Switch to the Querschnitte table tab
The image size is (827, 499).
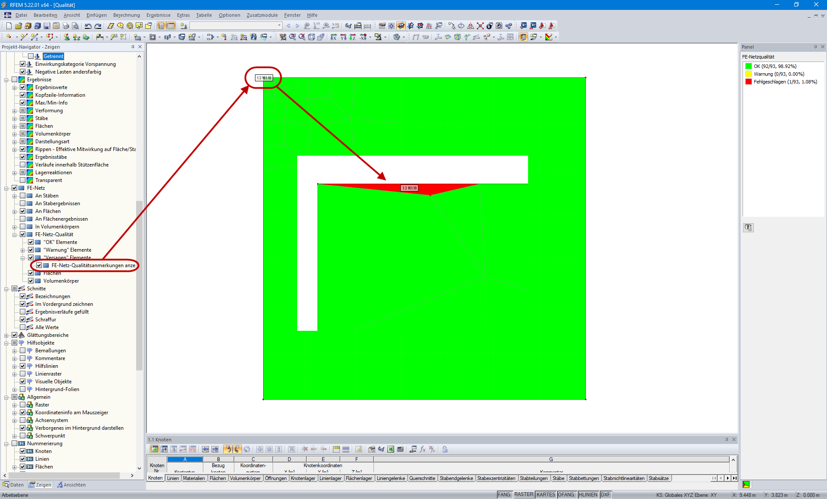[x=423, y=478]
